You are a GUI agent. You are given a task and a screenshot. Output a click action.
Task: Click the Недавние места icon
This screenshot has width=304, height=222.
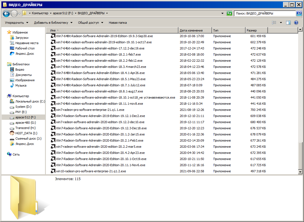(x=12, y=43)
